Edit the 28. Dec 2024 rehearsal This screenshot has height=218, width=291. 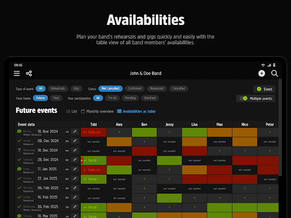75,160
